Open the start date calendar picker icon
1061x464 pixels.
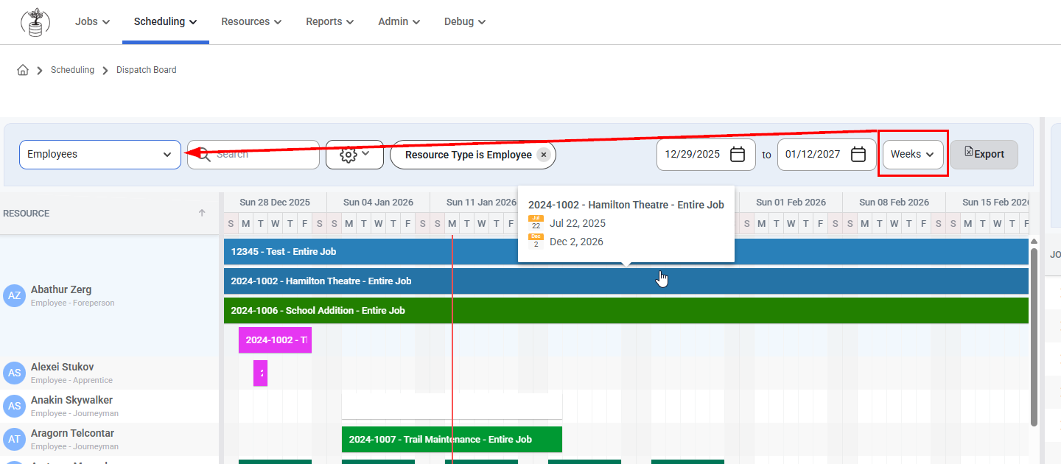738,155
